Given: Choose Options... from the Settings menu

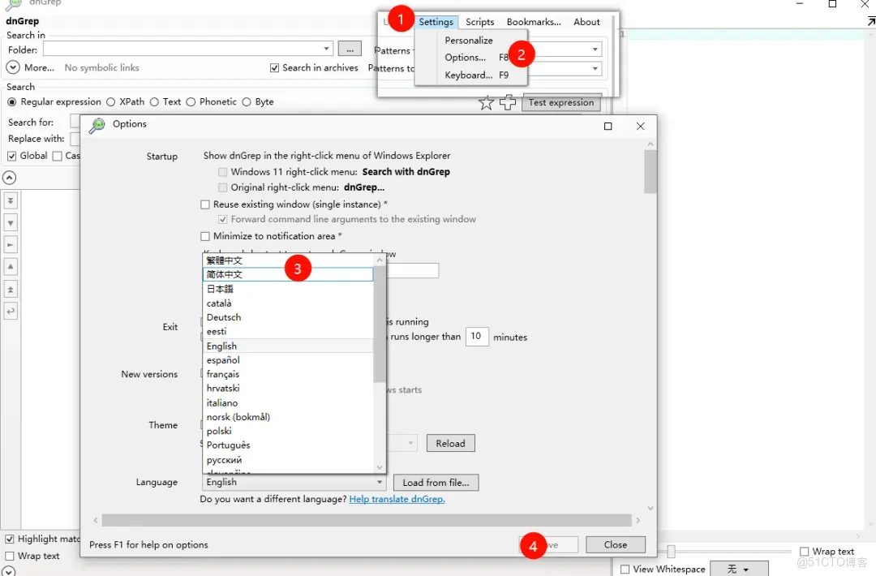Looking at the screenshot, I should click(466, 58).
